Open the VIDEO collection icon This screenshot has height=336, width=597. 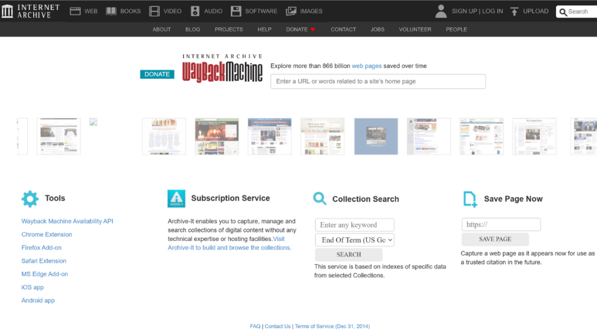tap(153, 10)
